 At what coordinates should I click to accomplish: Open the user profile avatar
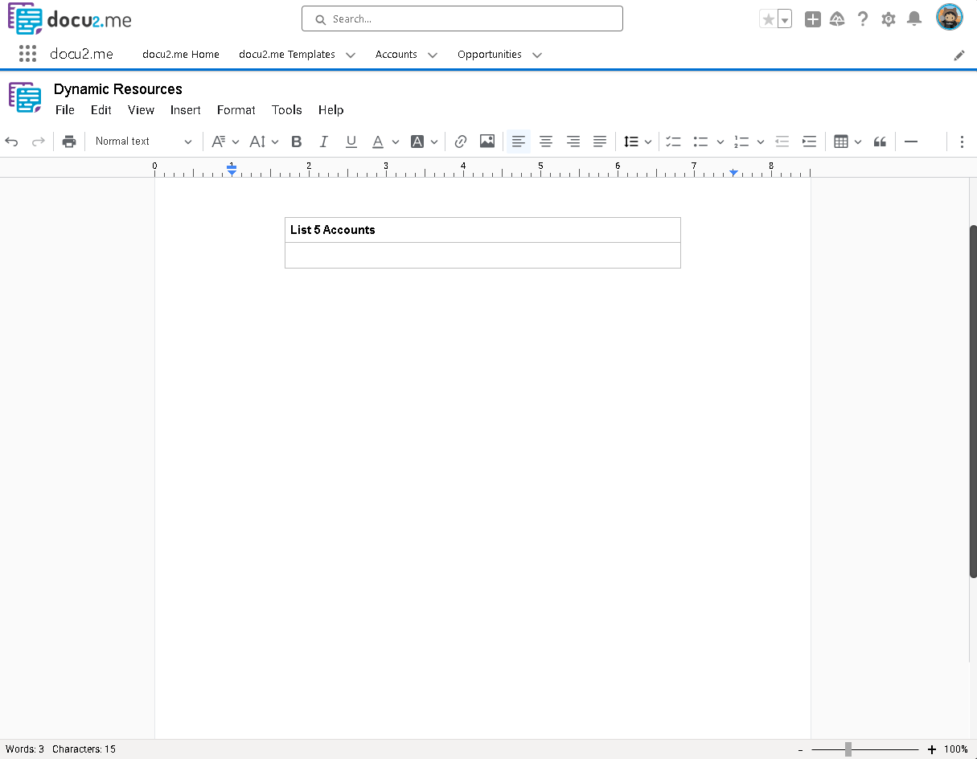(950, 18)
